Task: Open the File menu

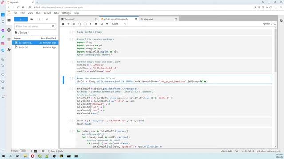Action: coord(16,13)
